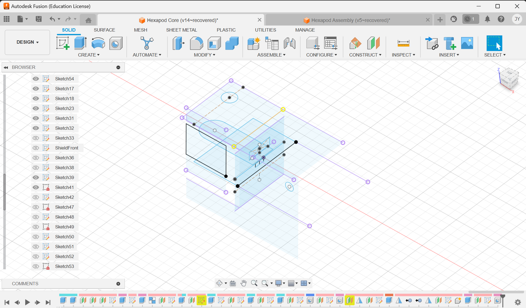Collapse the BROWSER panel
526x308 pixels.
6,67
